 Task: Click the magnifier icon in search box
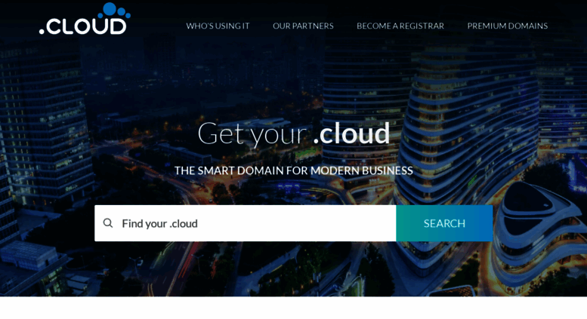tap(108, 223)
